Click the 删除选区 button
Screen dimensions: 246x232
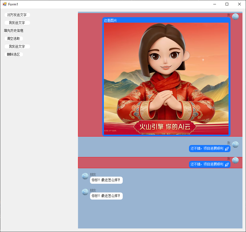coord(14,55)
